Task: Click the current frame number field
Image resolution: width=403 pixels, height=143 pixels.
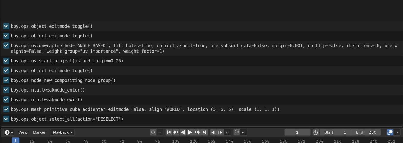Action: click(297, 132)
